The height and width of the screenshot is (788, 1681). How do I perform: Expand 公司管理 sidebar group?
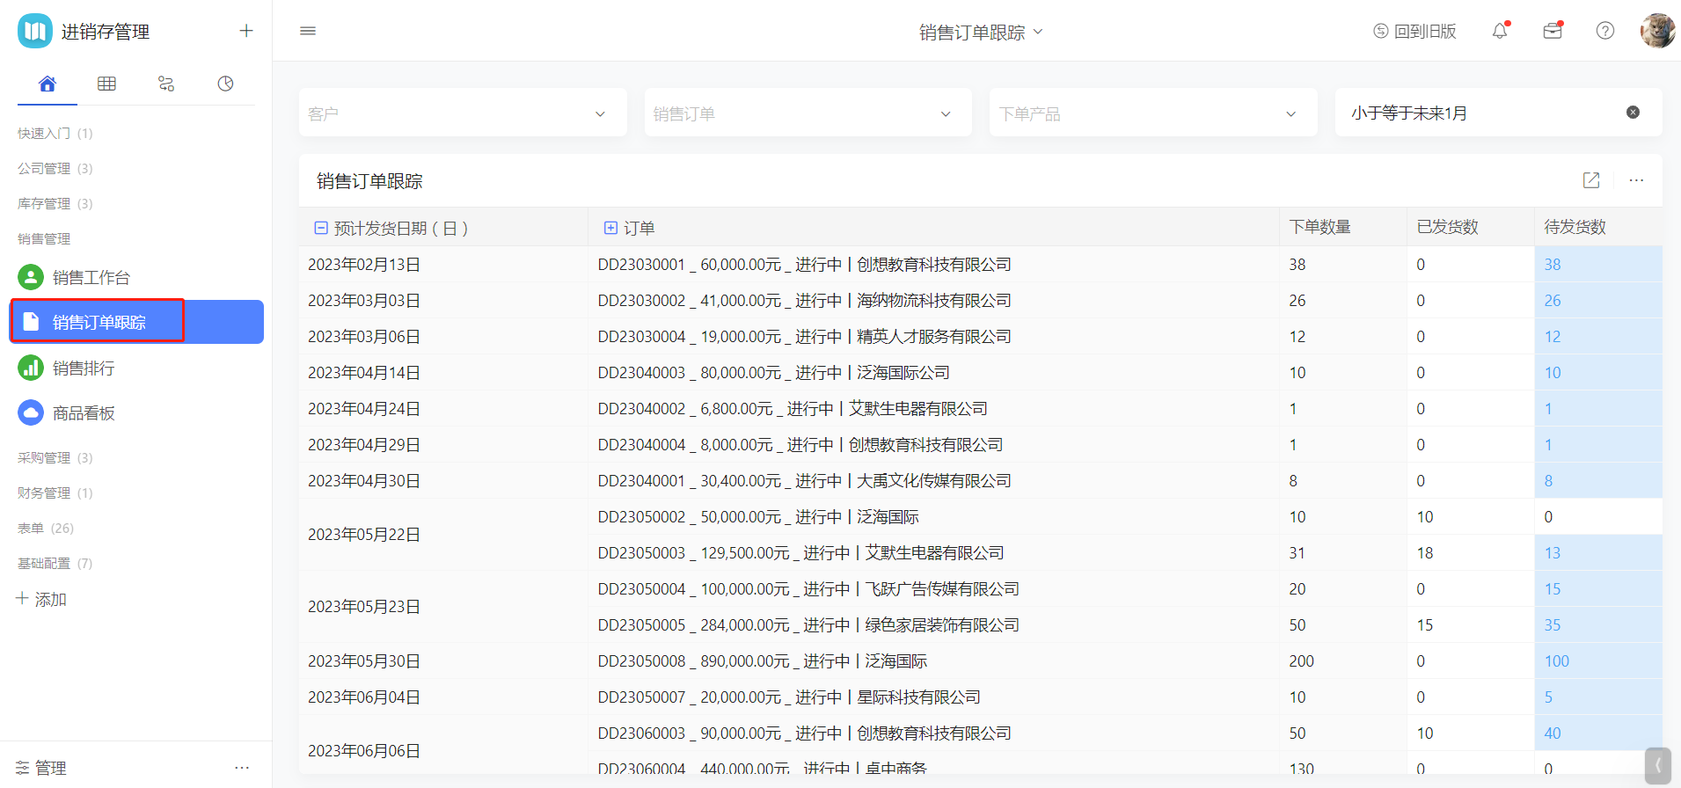coord(55,168)
